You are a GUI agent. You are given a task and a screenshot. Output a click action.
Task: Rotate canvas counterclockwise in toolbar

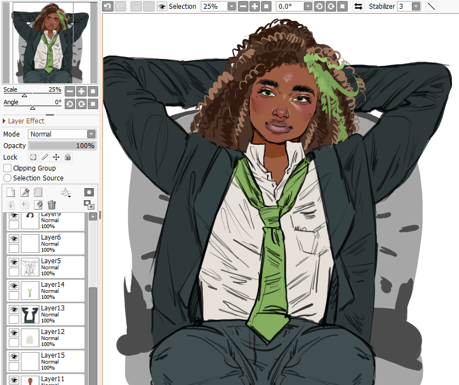pos(319,7)
